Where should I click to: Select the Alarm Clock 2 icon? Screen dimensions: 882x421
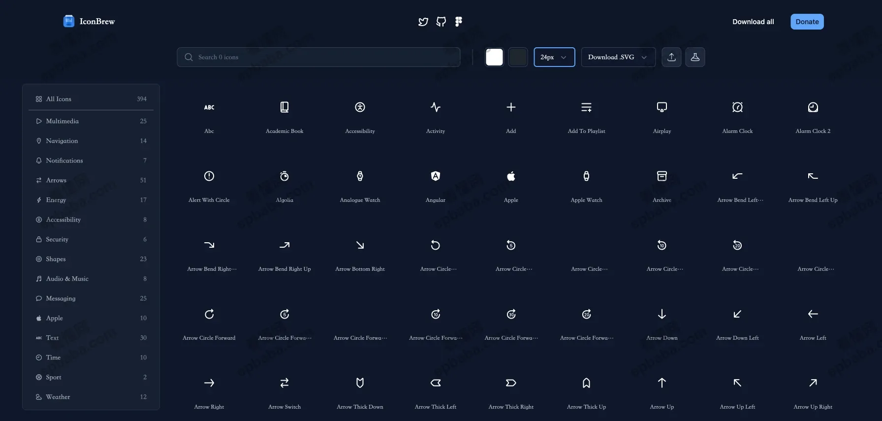[x=813, y=107]
